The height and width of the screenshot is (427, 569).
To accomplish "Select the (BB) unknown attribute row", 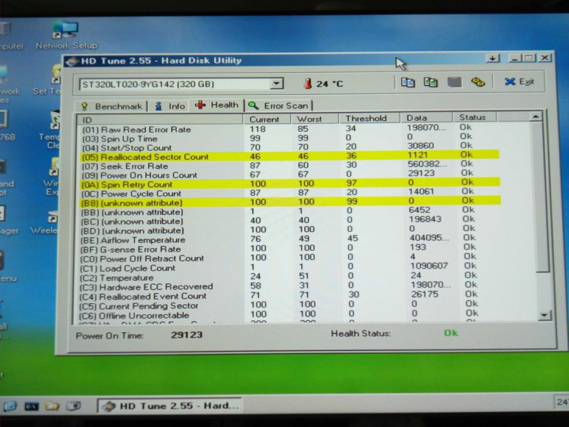I will click(290, 212).
